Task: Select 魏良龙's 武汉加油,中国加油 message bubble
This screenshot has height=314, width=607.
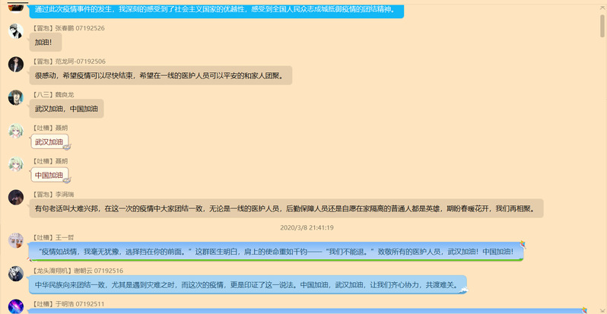Action: tap(67, 109)
